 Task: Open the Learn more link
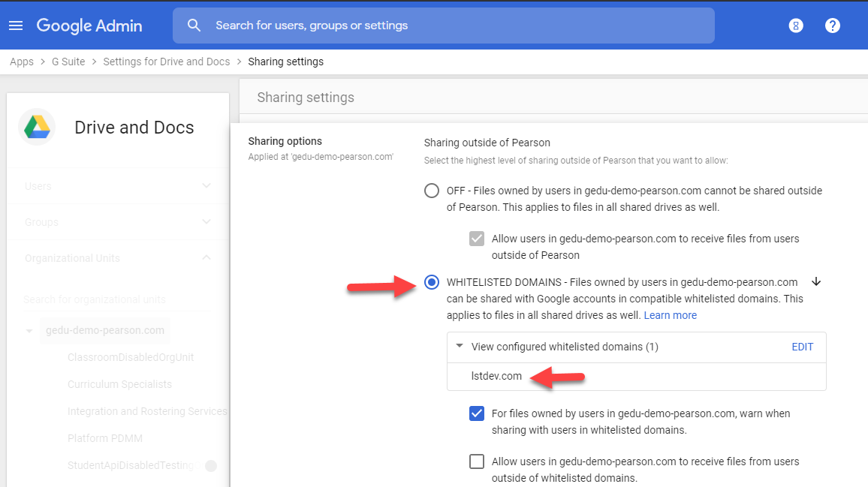click(670, 315)
